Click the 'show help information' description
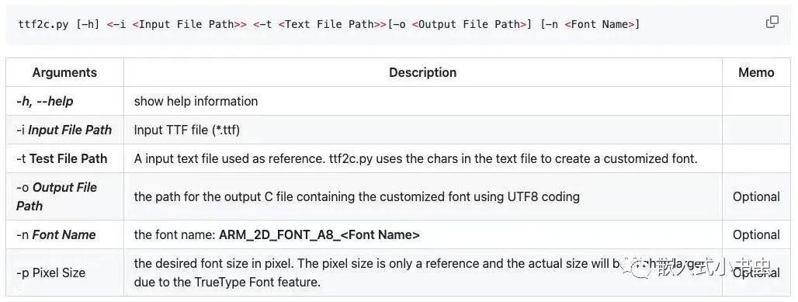Viewport: 798px width, 302px height. click(196, 102)
